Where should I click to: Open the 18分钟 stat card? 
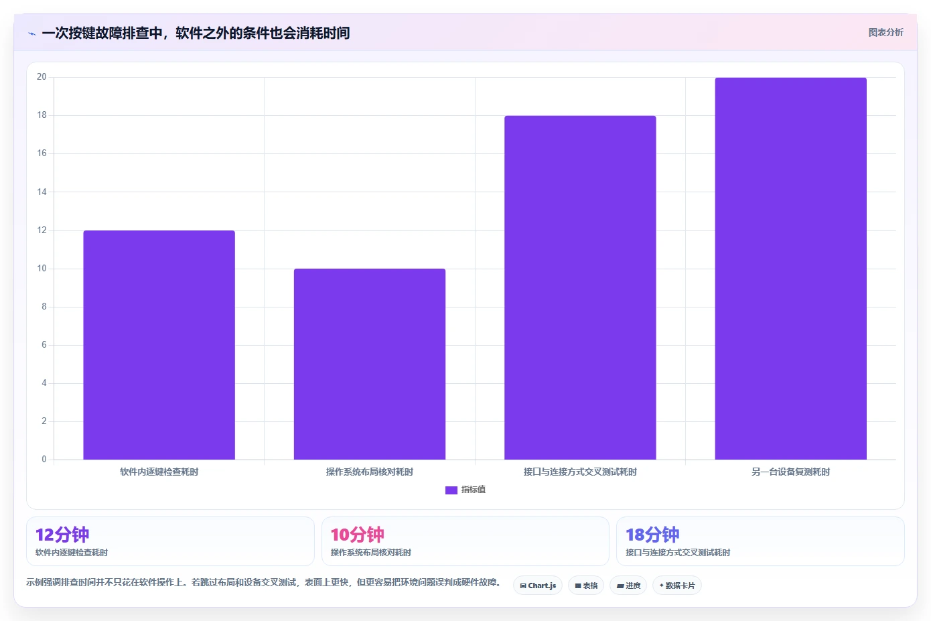(760, 541)
